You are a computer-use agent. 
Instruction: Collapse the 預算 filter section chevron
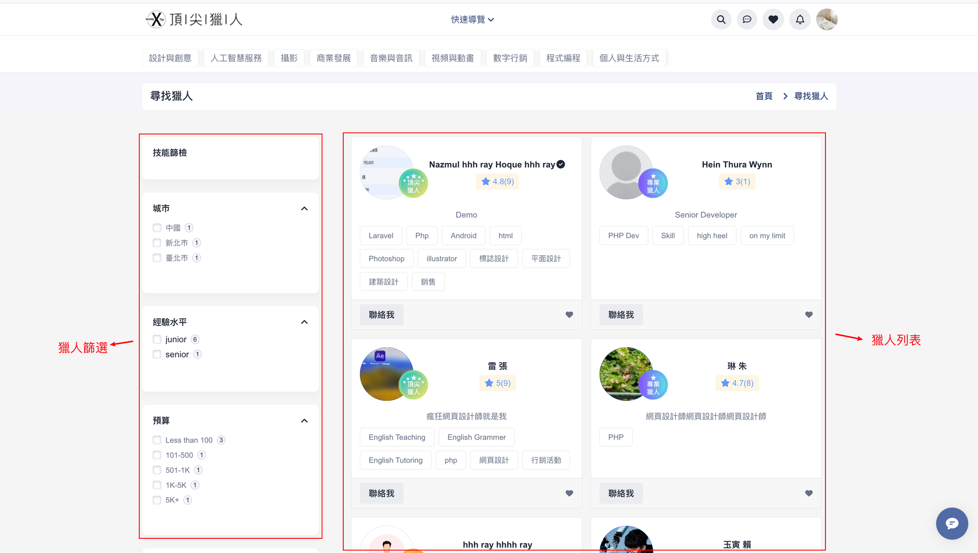304,421
